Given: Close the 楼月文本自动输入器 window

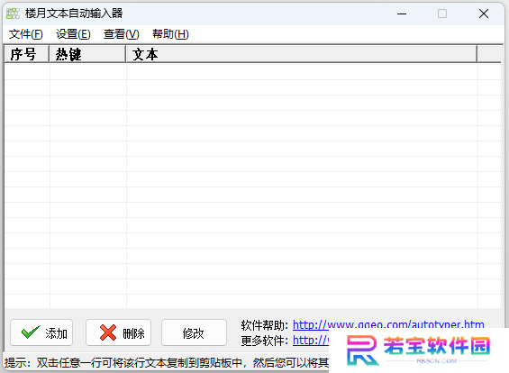Looking at the screenshot, I should (x=484, y=14).
